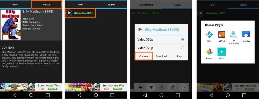Toggle airplane mode in the quick settings strip
Image resolution: width=259 pixels, height=99 pixels.
pos(141,87)
